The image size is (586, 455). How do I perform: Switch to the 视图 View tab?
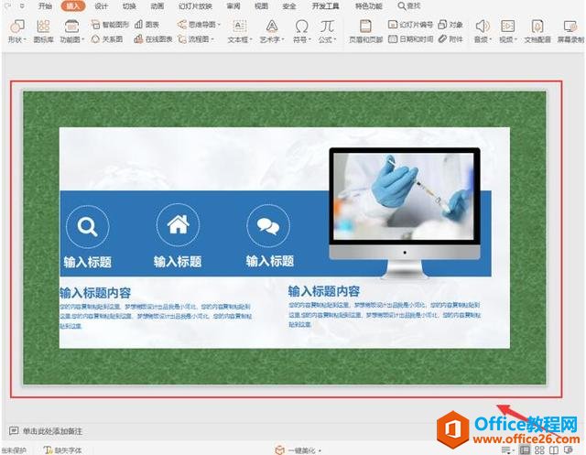click(261, 6)
